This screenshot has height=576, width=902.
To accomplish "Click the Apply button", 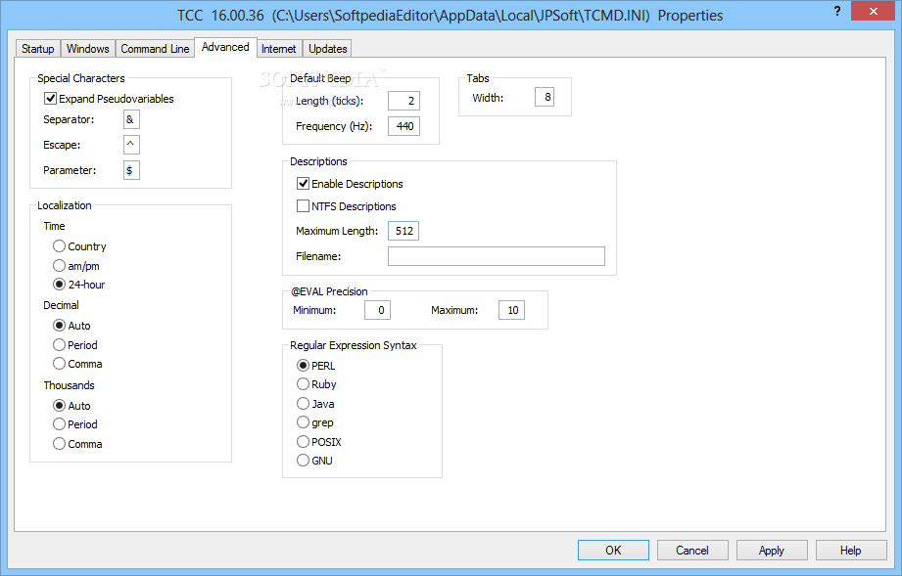I will point(772,551).
